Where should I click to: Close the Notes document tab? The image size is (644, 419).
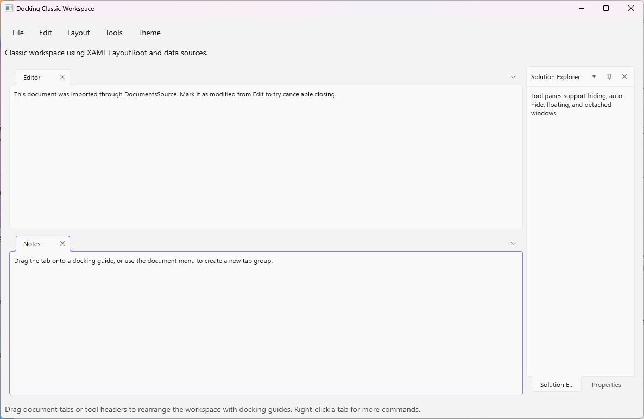pyautogui.click(x=62, y=243)
